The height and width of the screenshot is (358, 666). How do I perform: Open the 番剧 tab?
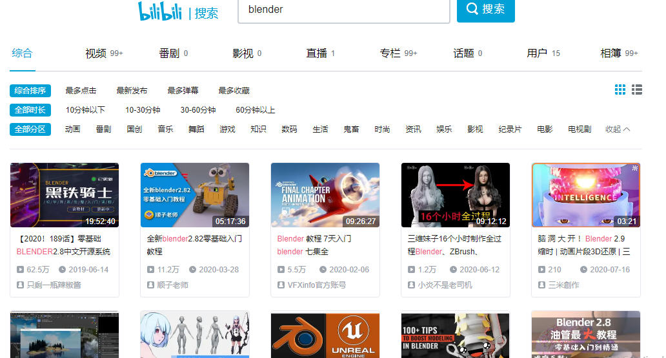[x=174, y=53]
